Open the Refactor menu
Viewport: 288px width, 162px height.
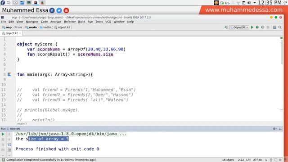[70, 22]
